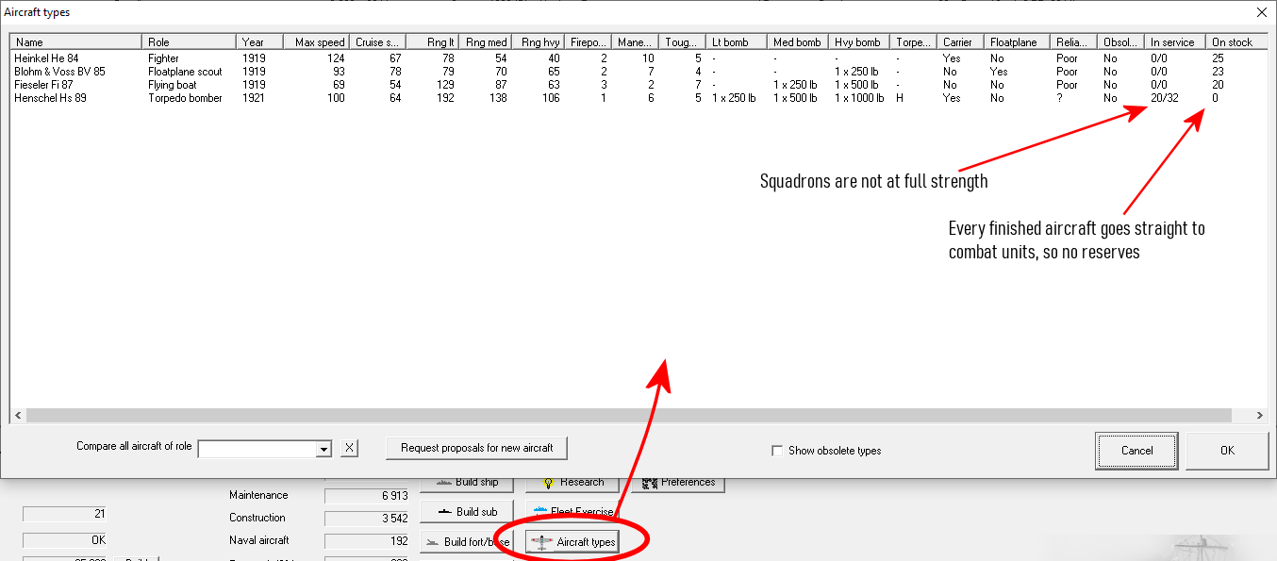Click the In service column header

1172,42
